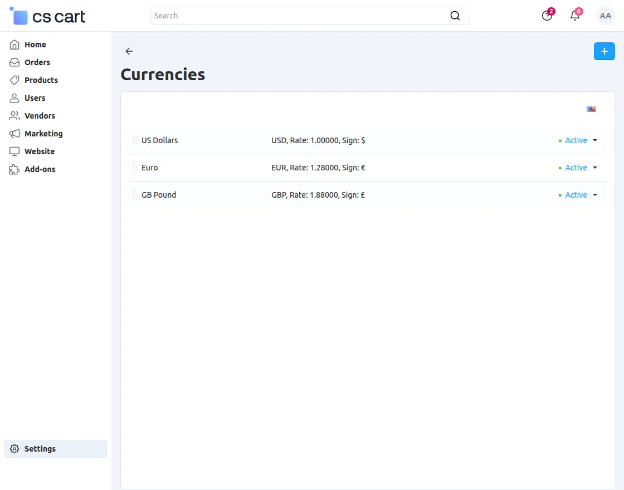
Task: Click the 'USD, Rate: 1.00000, Sign: $' text
Action: [318, 140]
